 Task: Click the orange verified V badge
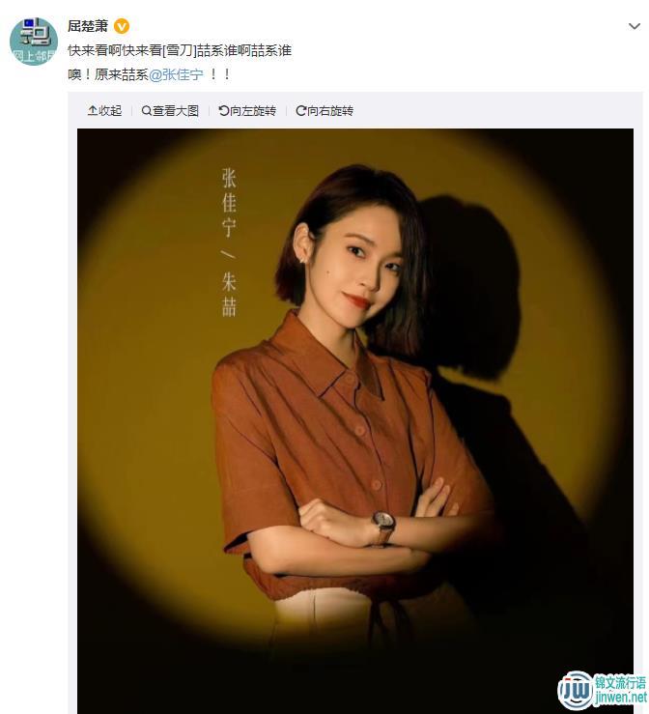click(x=121, y=26)
